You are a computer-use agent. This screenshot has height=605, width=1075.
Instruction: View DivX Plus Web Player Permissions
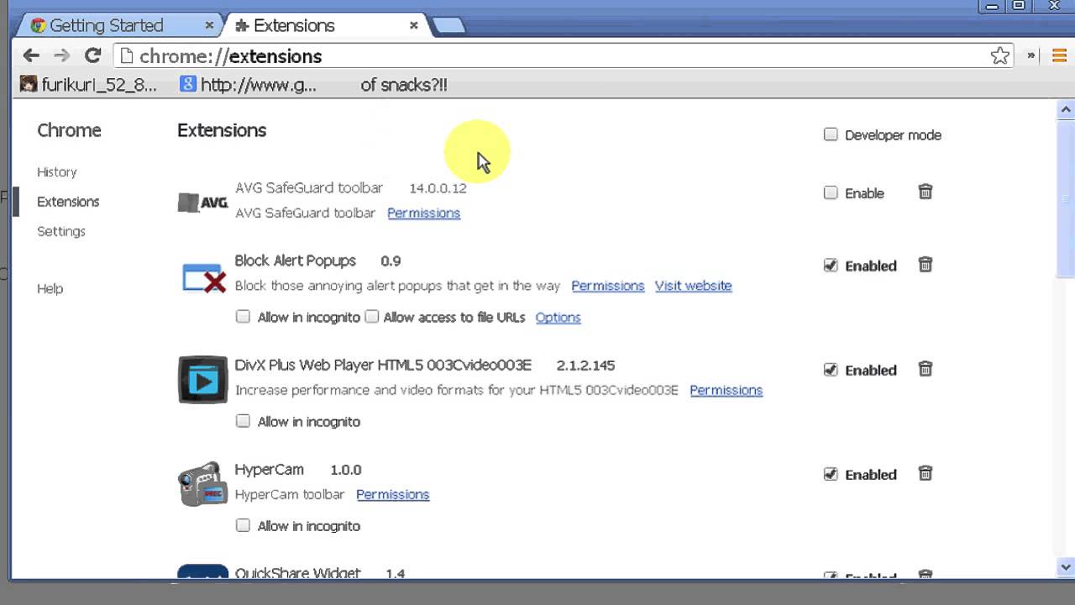[x=726, y=390]
